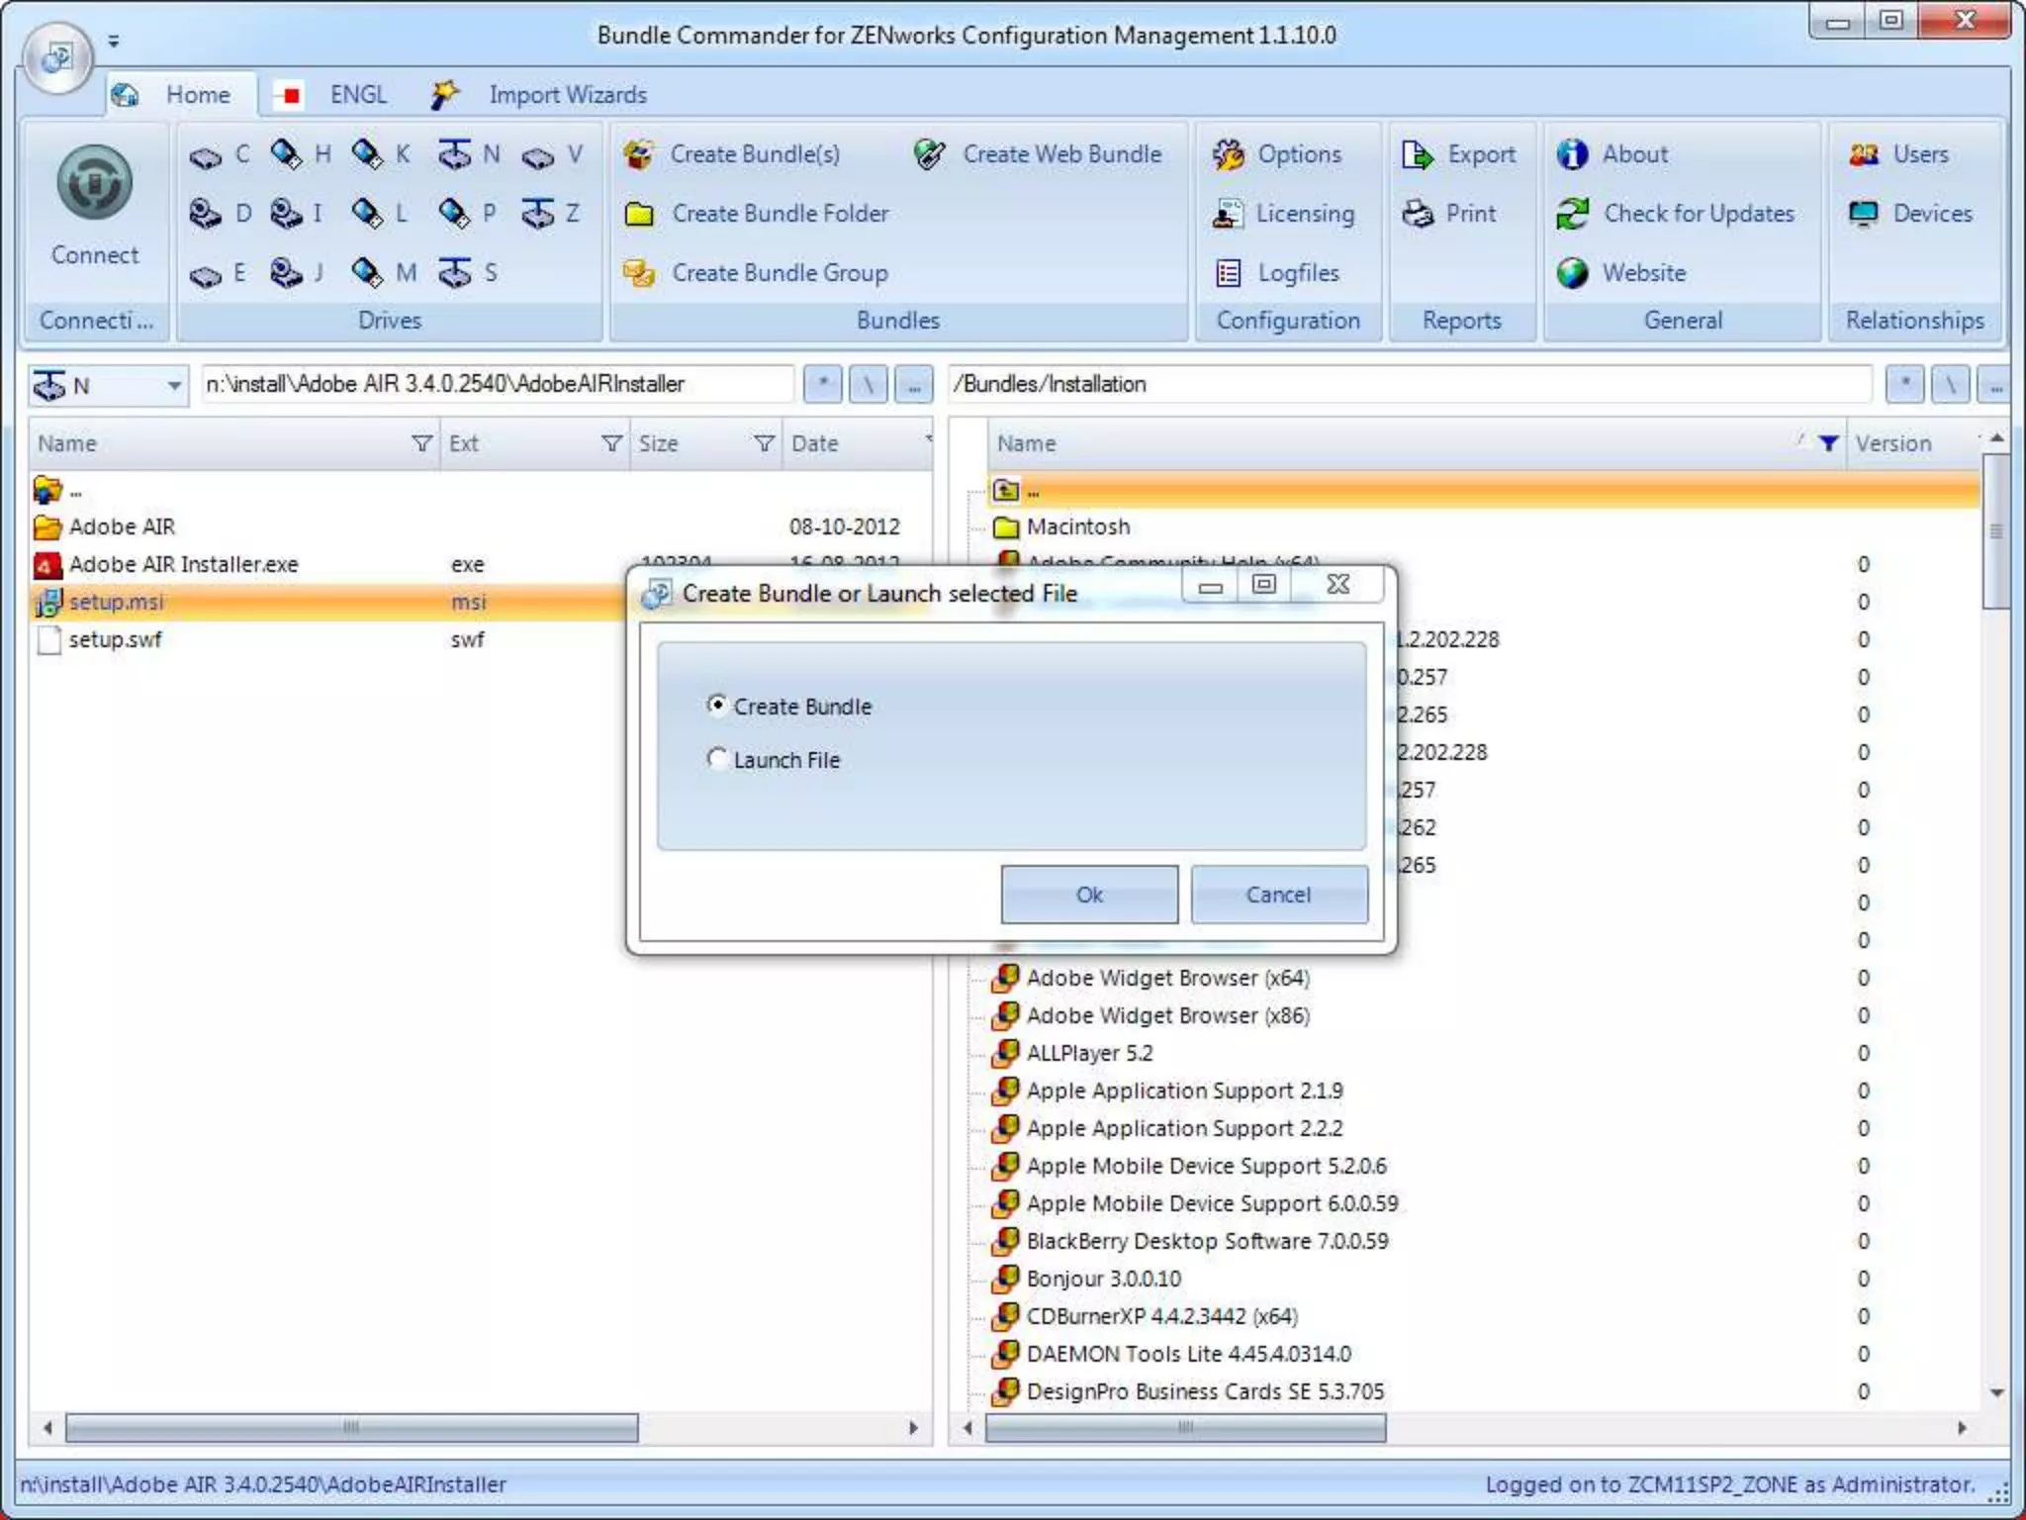Select the Launch File radio option
The height and width of the screenshot is (1520, 2026).
click(x=717, y=759)
